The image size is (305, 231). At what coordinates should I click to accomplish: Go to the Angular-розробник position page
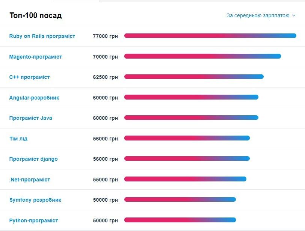pos(34,98)
